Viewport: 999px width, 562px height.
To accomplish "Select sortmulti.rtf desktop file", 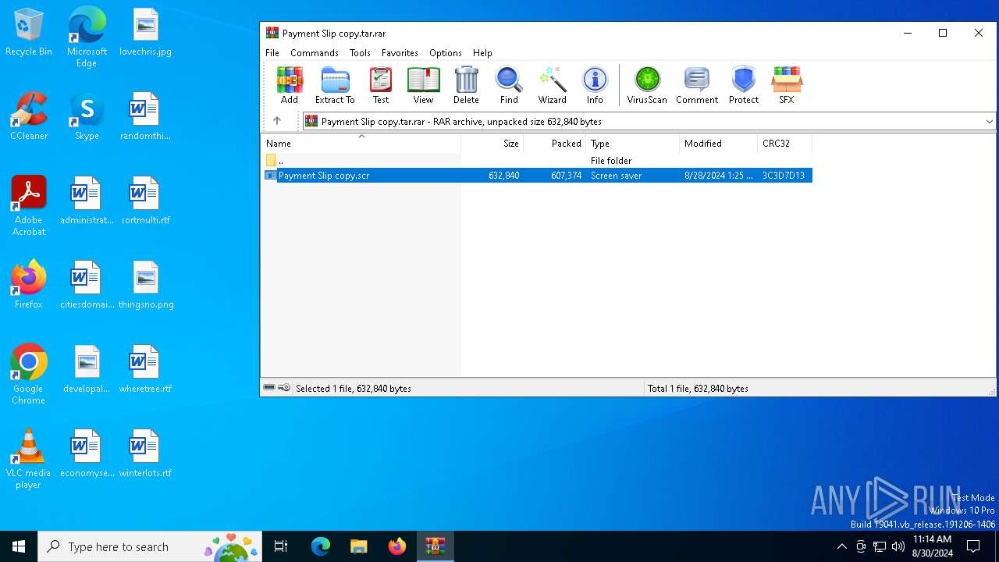I will tap(145, 201).
